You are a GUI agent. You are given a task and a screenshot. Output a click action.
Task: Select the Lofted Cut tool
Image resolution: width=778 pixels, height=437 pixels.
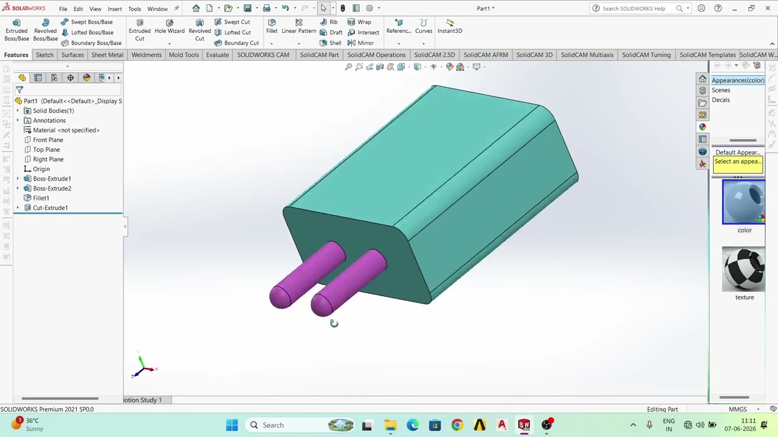click(232, 32)
